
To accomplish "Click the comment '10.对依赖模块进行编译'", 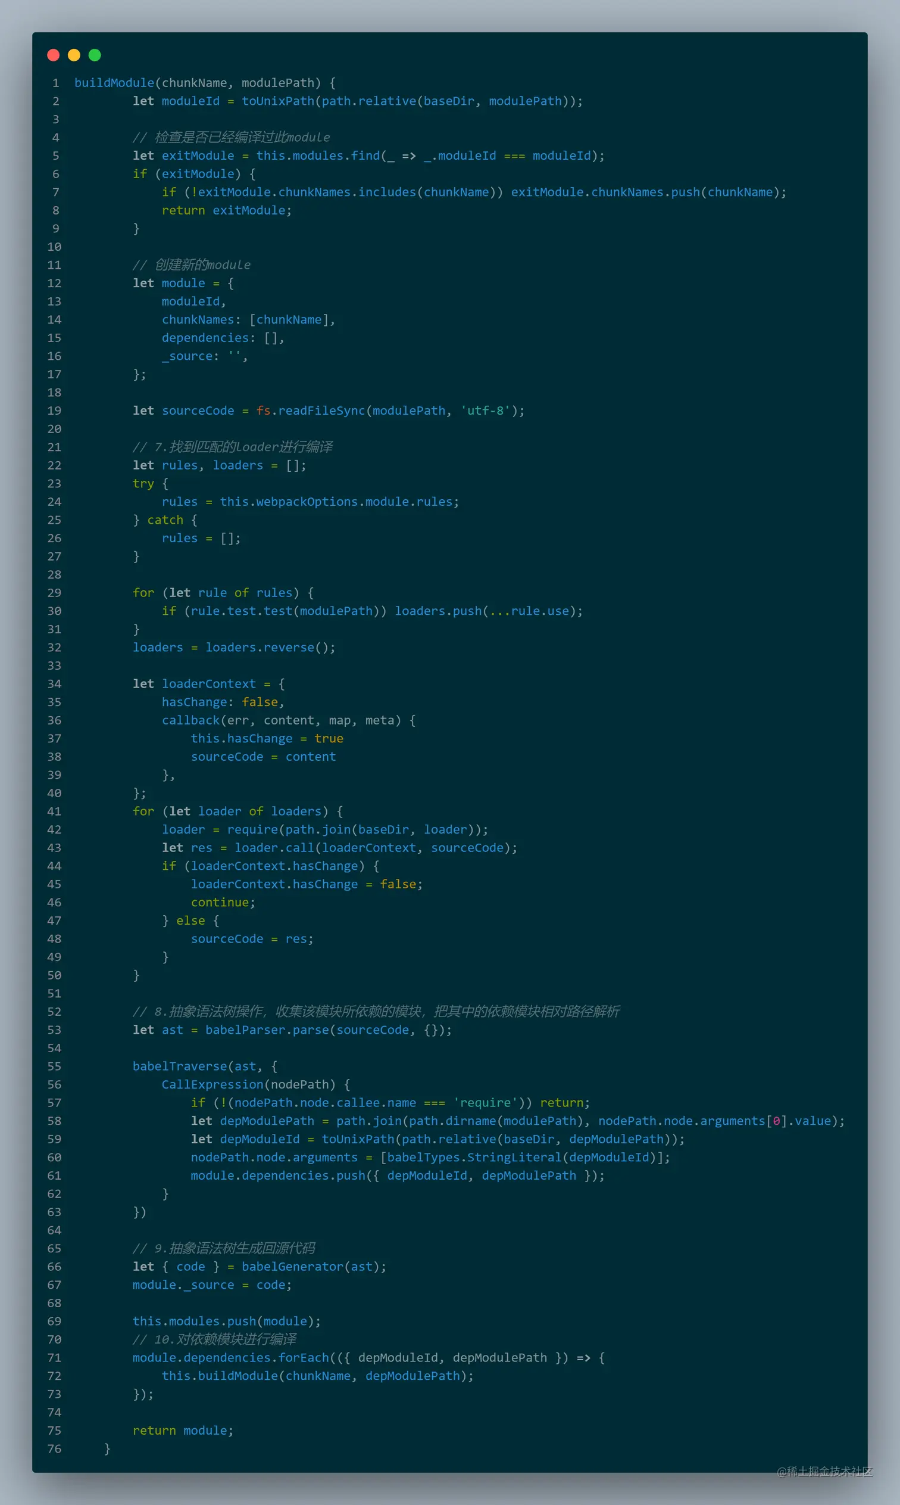I will coord(215,1339).
